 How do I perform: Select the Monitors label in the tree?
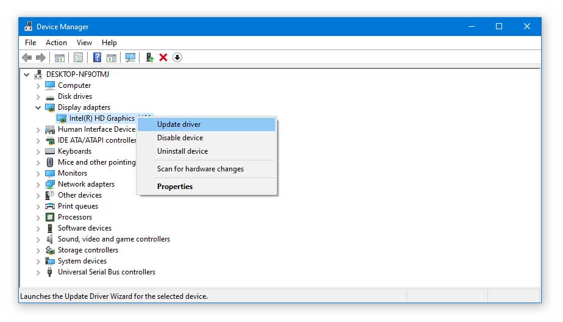(x=73, y=173)
